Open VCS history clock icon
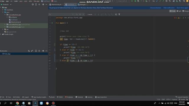 coord(167,1)
